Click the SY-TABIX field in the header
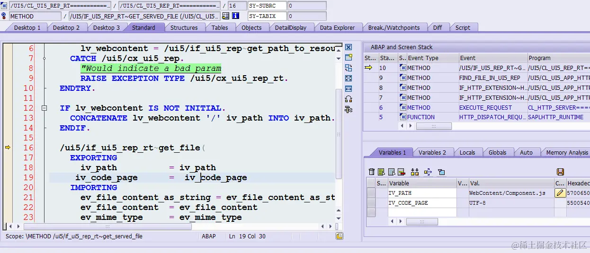This screenshot has height=253, width=590. [267, 16]
